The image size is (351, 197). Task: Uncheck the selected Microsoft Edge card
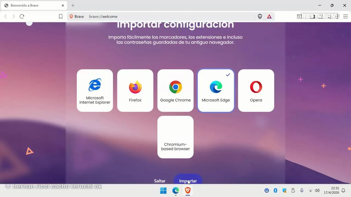tap(216, 91)
